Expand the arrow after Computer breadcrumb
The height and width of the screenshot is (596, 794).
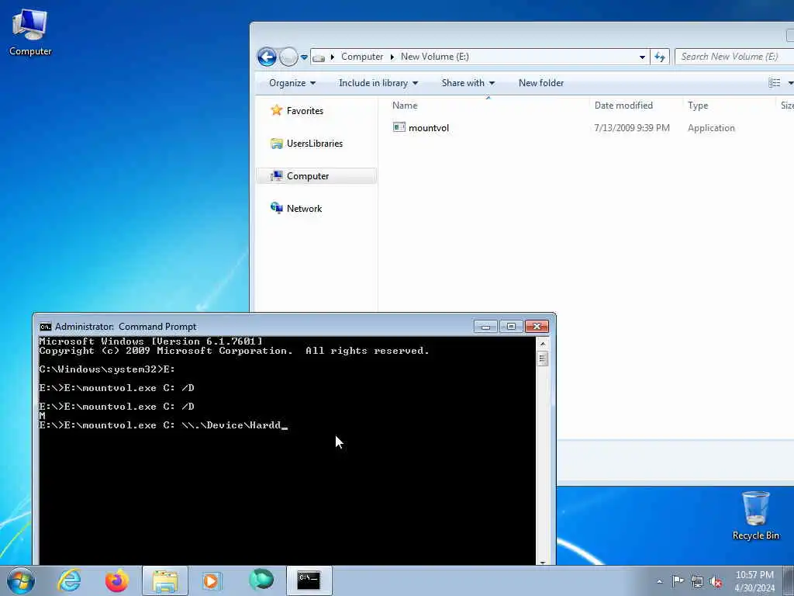[x=392, y=57]
